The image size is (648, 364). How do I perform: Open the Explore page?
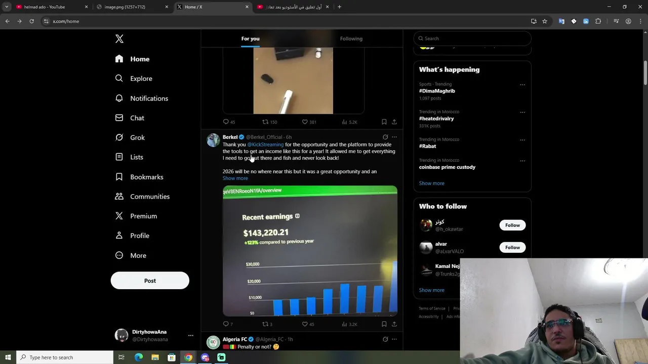point(134,78)
